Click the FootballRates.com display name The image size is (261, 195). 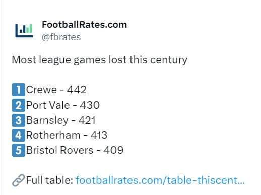click(x=84, y=25)
